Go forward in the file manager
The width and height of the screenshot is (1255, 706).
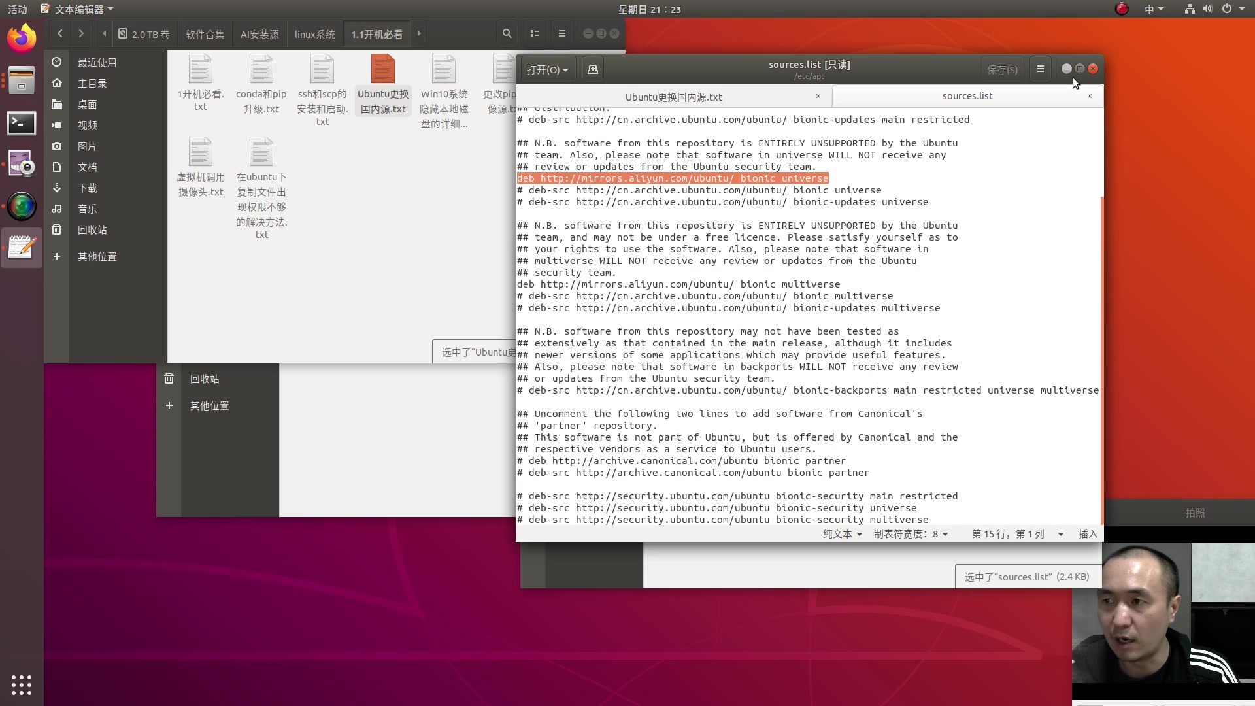[x=81, y=33]
